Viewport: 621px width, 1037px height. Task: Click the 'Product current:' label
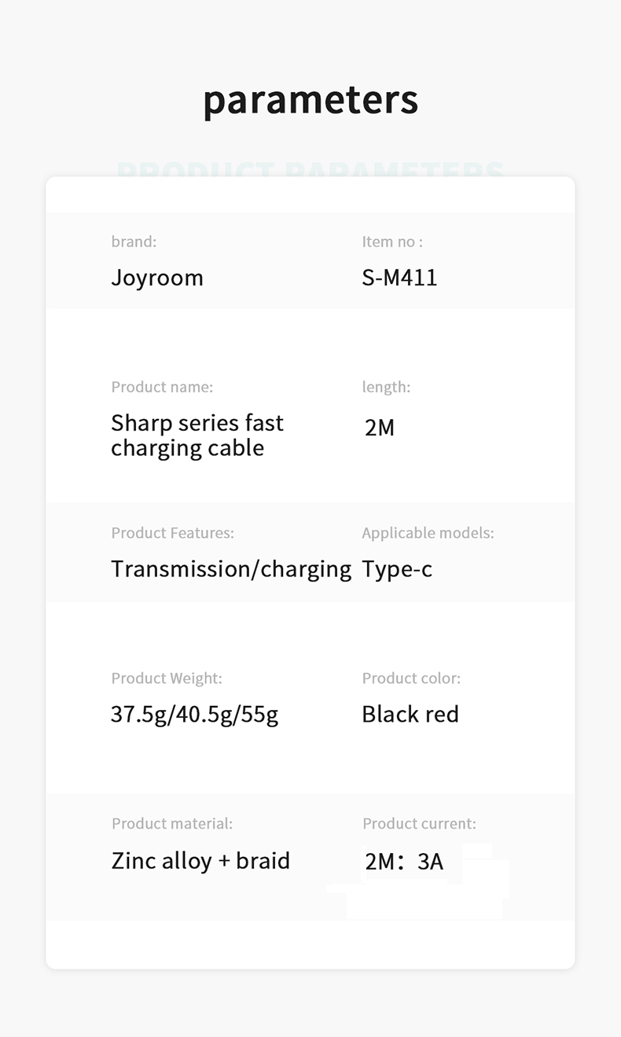(419, 824)
